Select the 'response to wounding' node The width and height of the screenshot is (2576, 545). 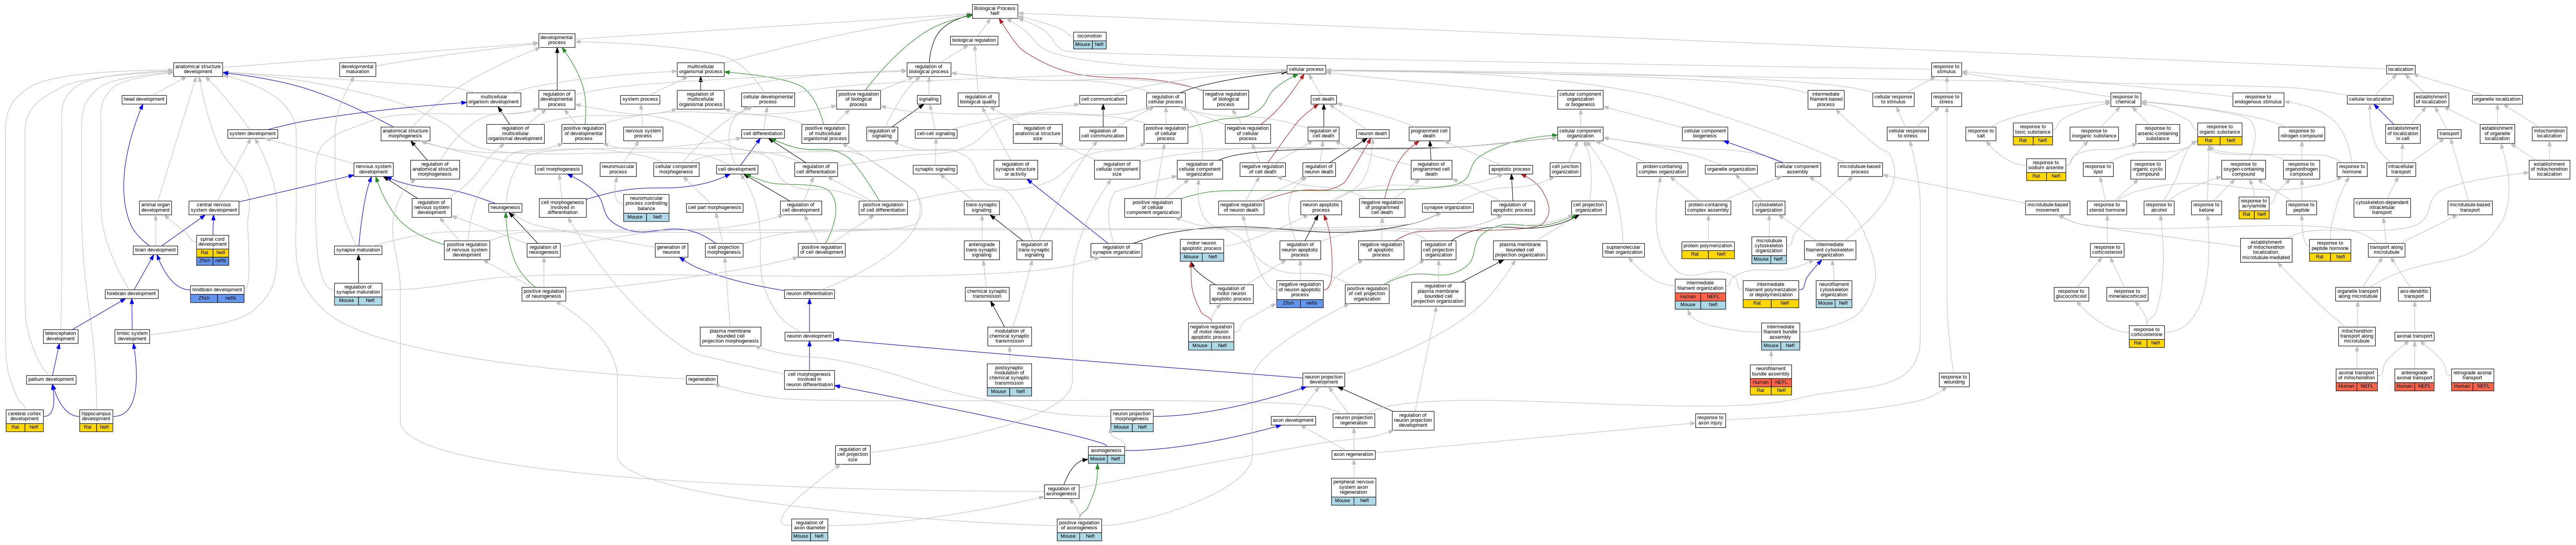click(1954, 380)
